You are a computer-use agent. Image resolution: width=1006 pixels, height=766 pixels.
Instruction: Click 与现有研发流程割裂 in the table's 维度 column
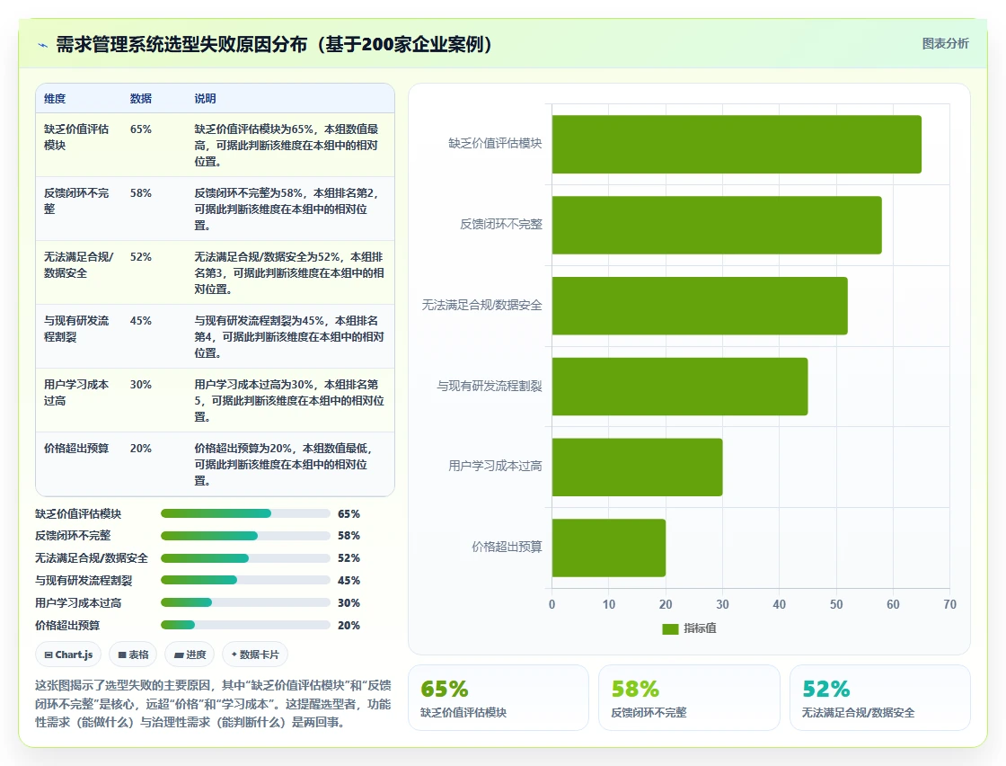point(76,328)
